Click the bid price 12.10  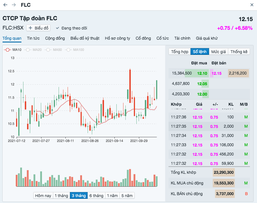(202, 73)
